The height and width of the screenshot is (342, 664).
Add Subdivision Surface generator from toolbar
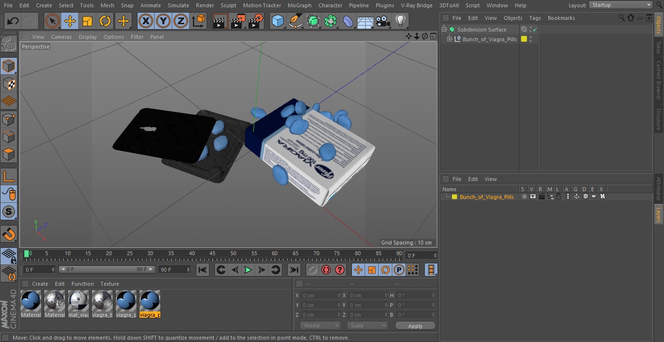(x=313, y=21)
